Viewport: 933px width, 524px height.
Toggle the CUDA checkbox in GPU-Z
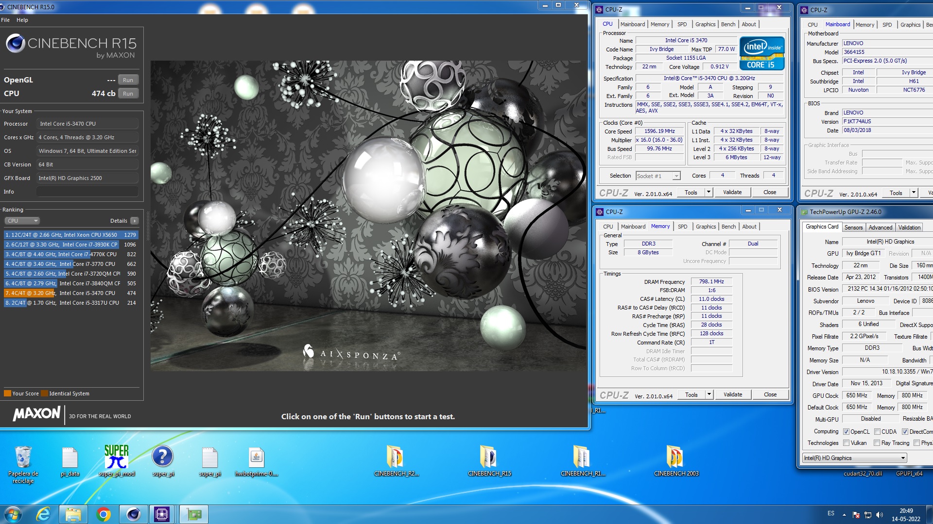point(877,432)
